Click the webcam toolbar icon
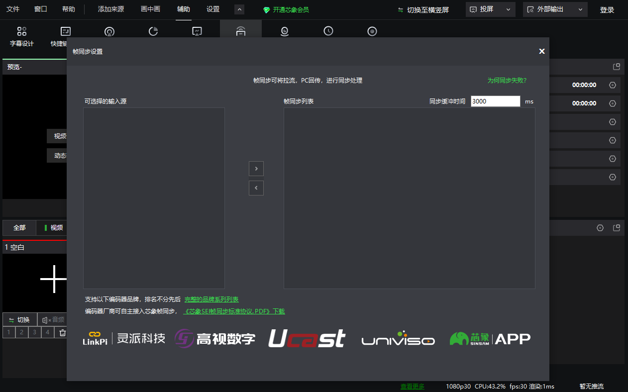The height and width of the screenshot is (392, 628). 285,31
